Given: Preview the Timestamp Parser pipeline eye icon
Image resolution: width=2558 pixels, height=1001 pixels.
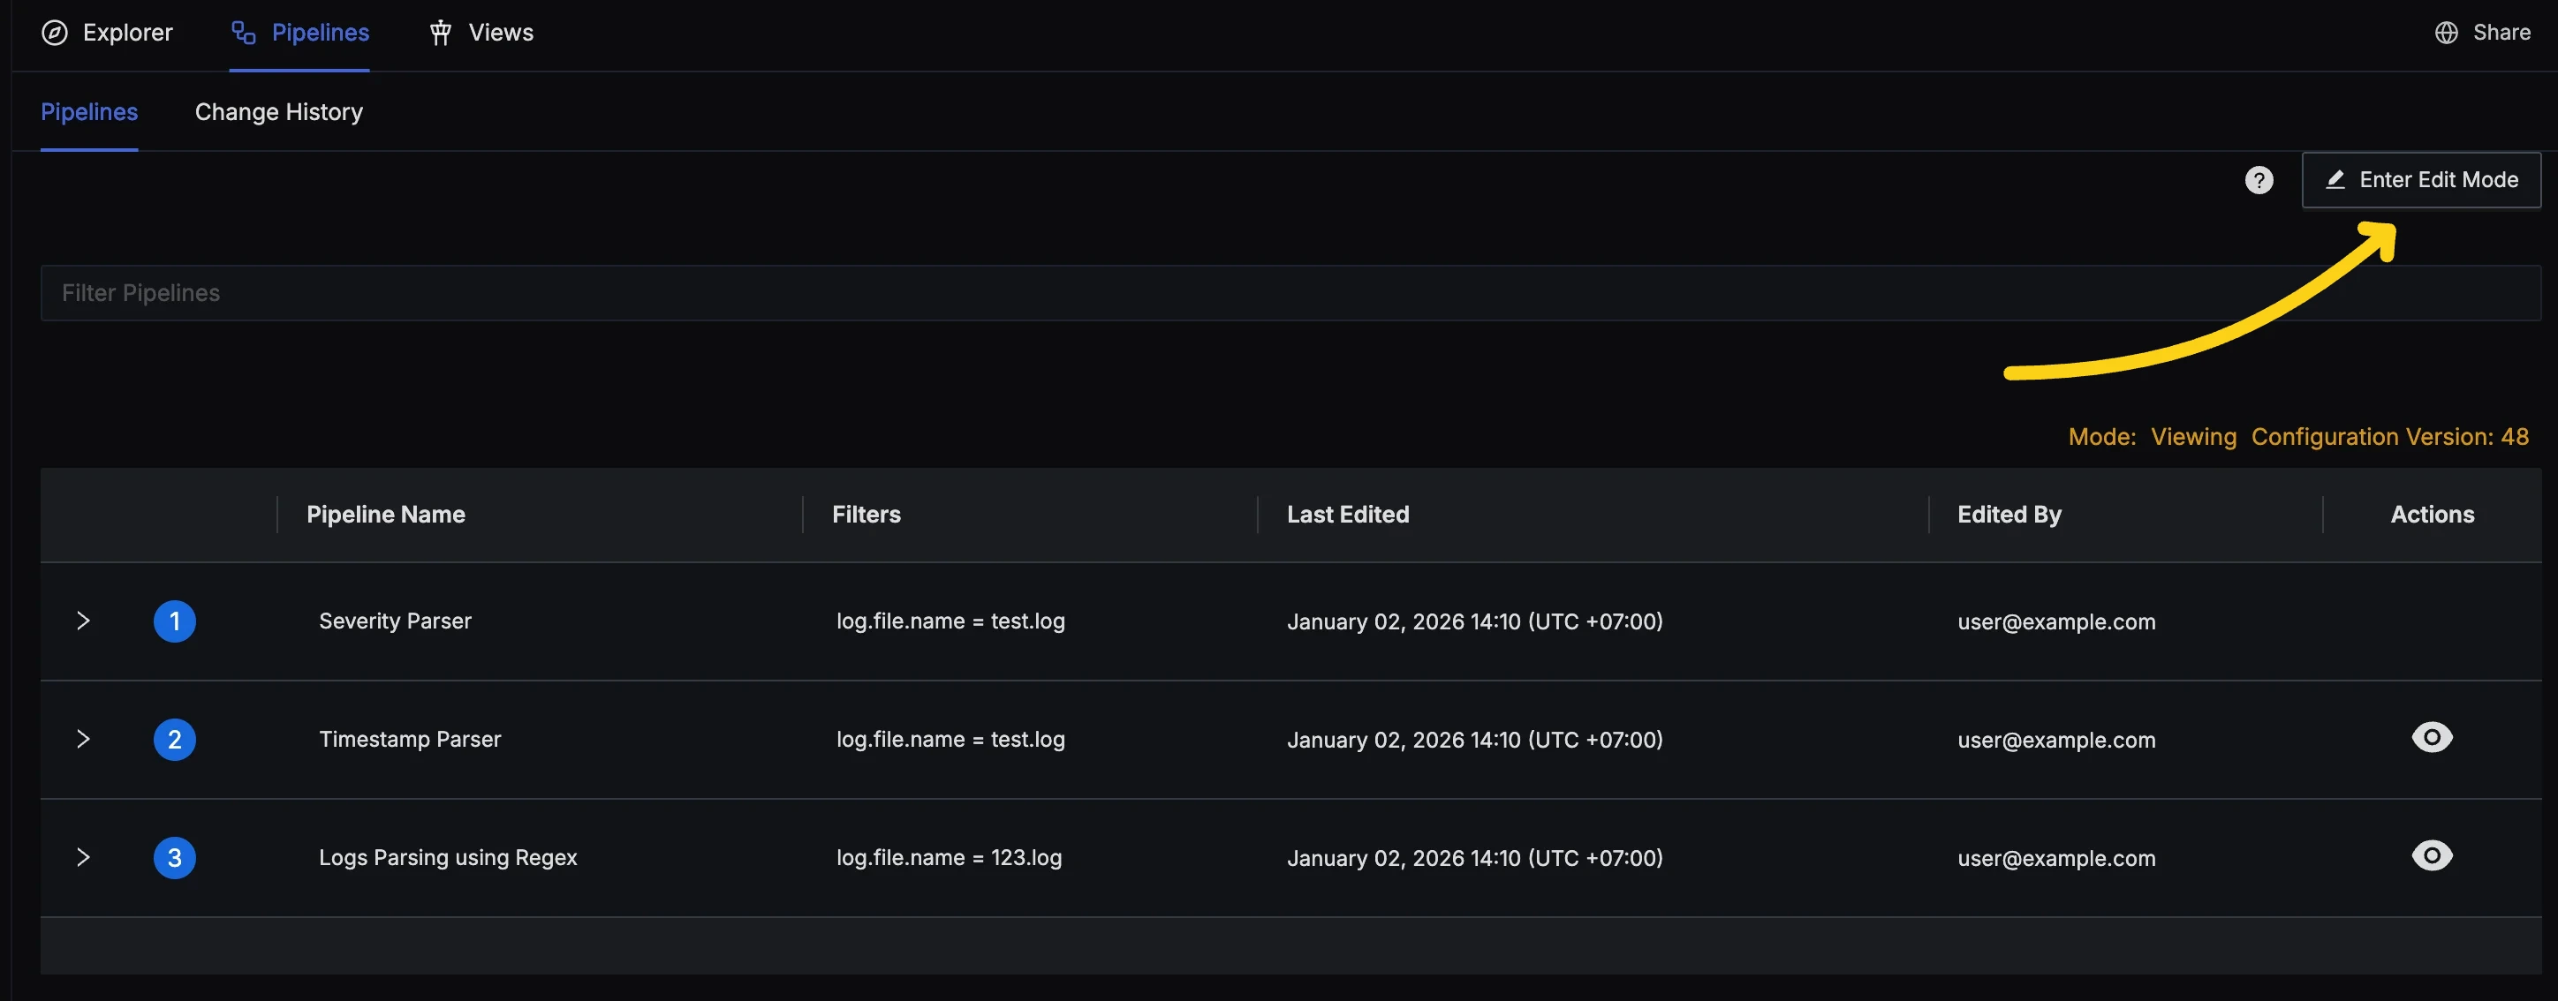Looking at the screenshot, I should tap(2431, 737).
